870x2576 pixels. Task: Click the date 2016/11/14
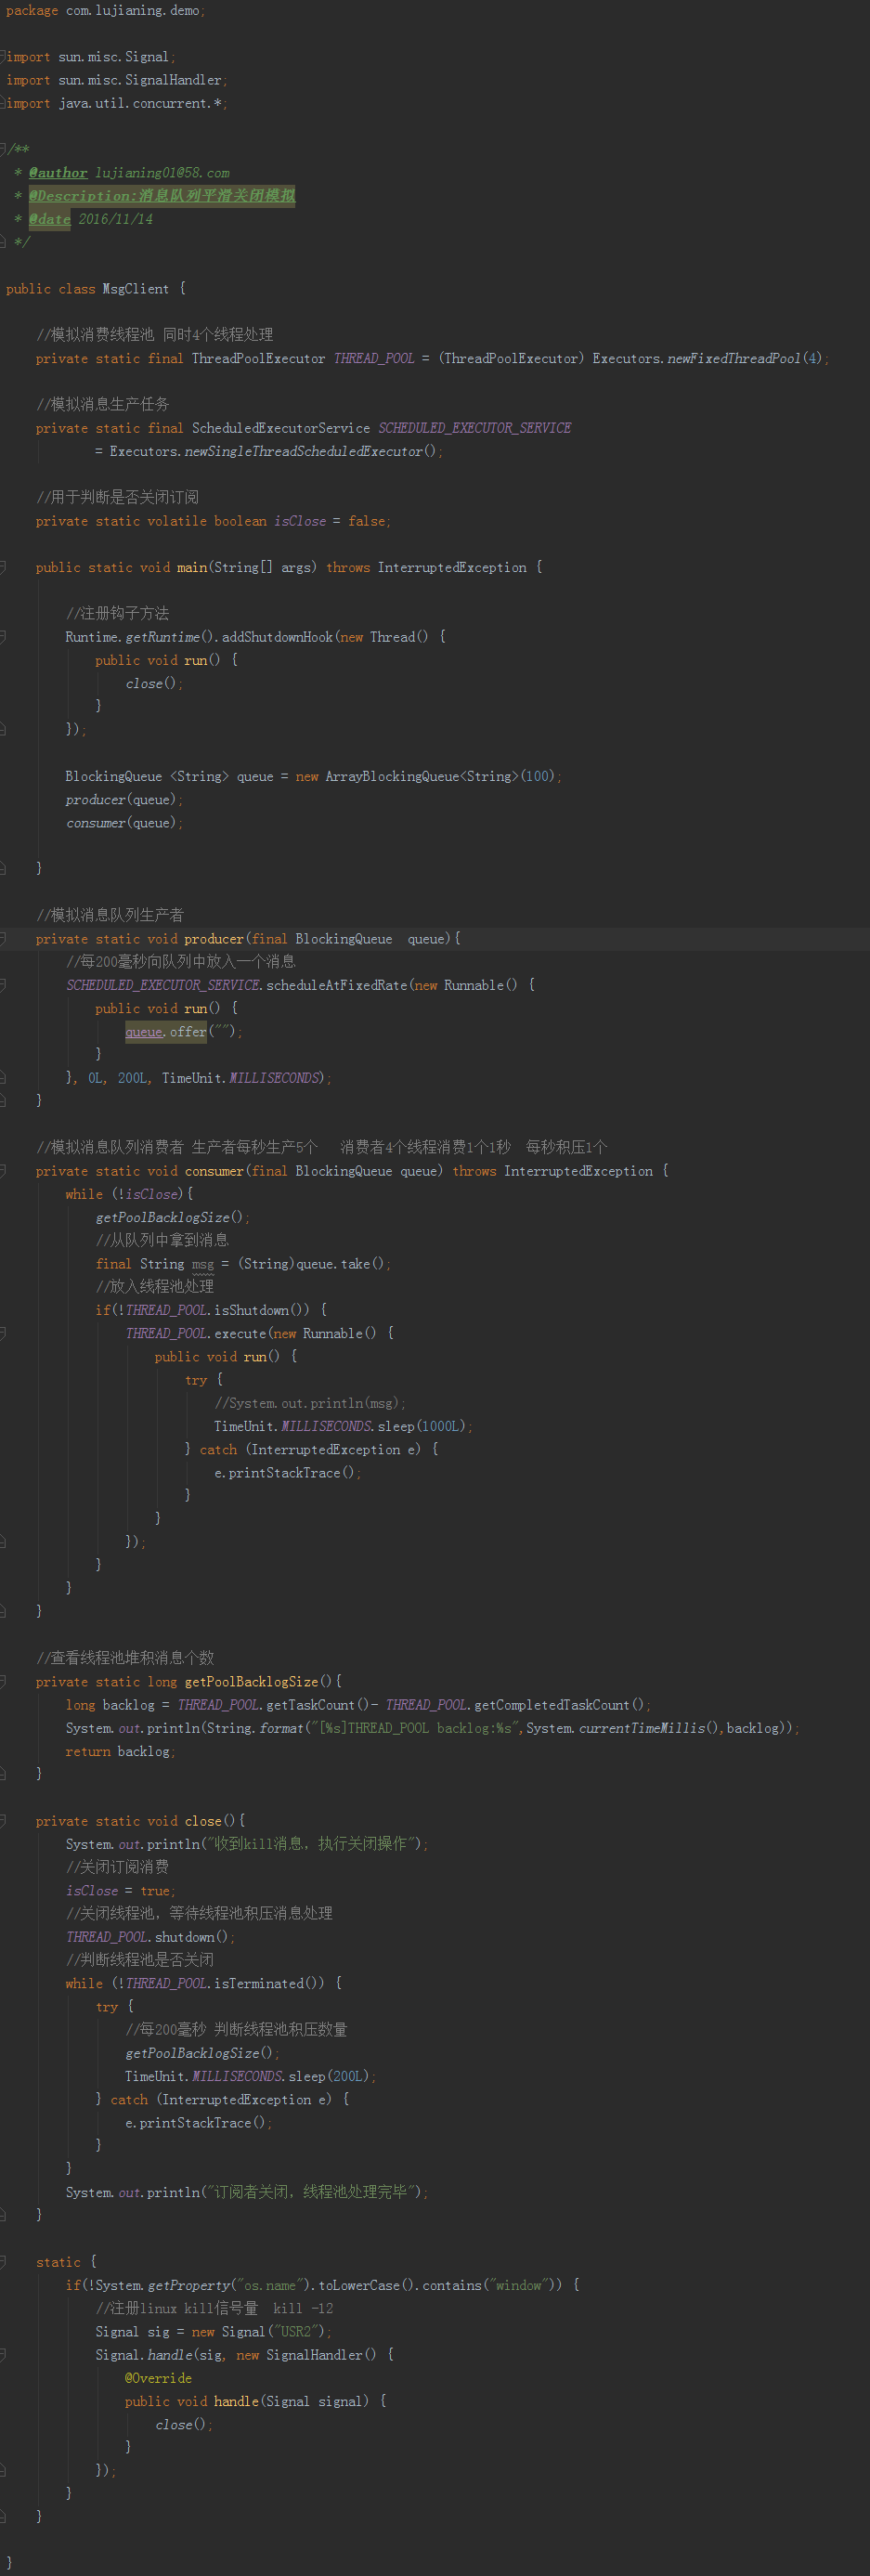116,219
